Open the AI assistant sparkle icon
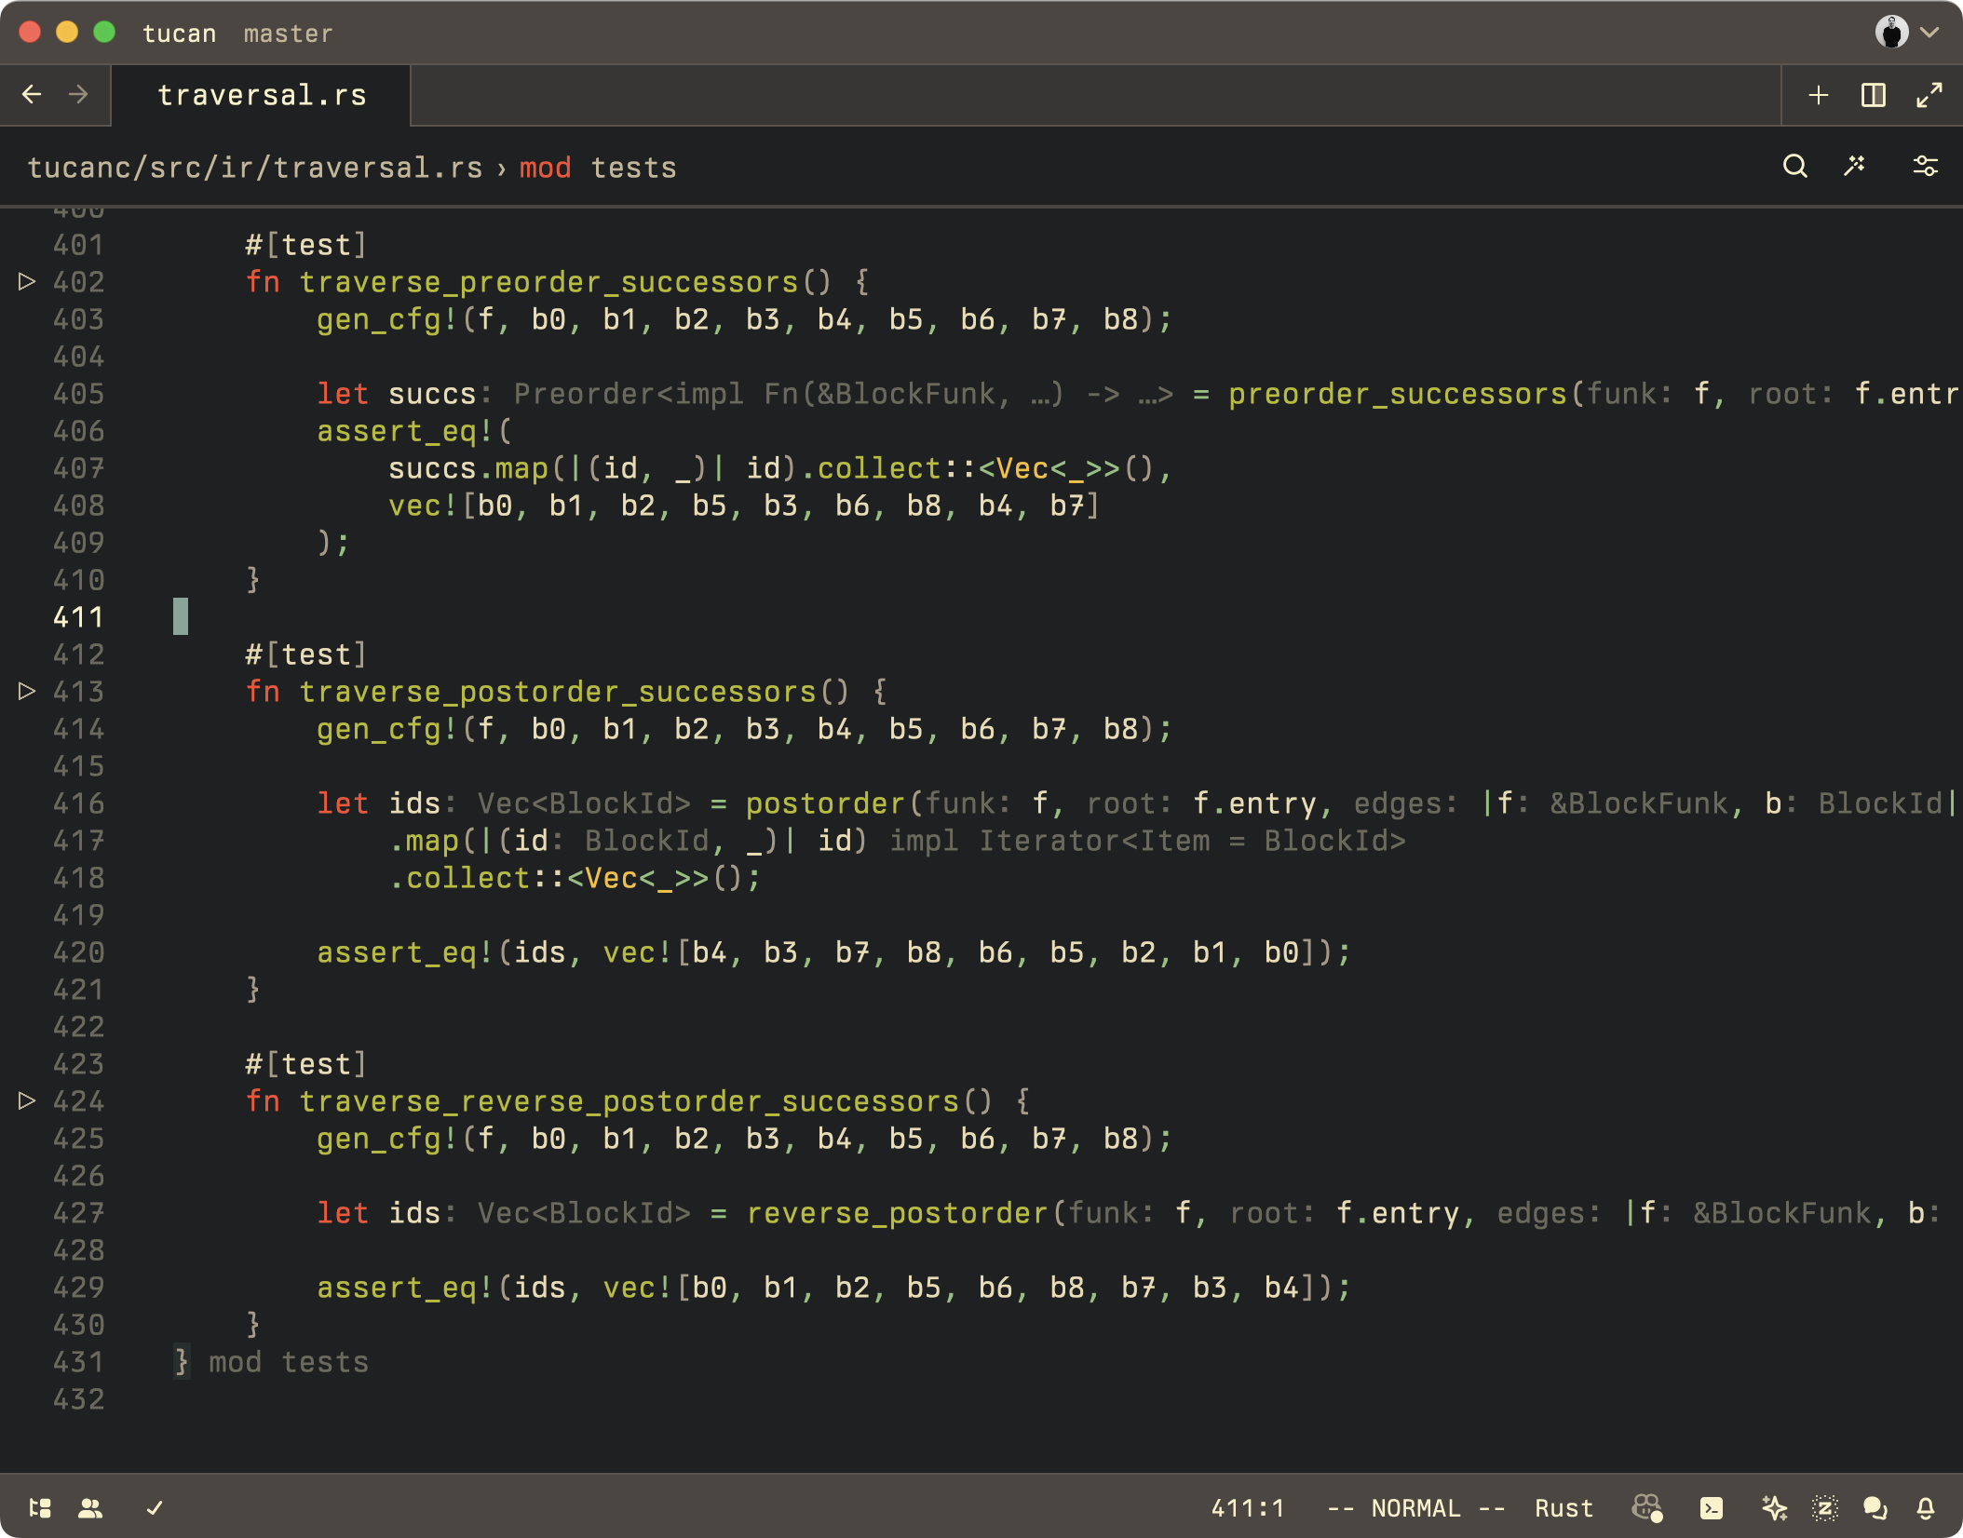The width and height of the screenshot is (1963, 1538). tap(1774, 1507)
